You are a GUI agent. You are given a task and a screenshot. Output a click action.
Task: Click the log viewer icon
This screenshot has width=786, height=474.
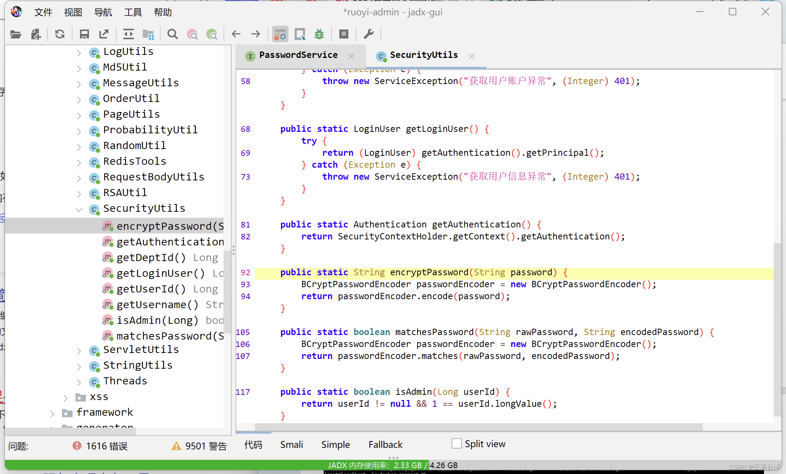(344, 34)
